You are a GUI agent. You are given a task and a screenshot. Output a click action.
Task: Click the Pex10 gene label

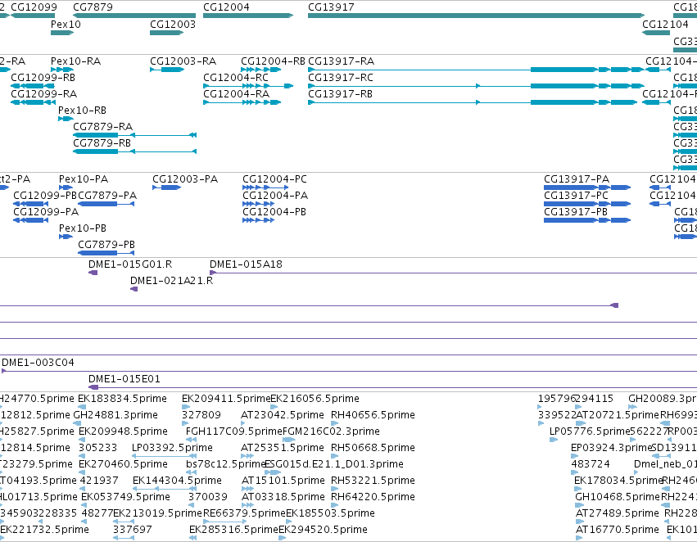click(x=66, y=24)
